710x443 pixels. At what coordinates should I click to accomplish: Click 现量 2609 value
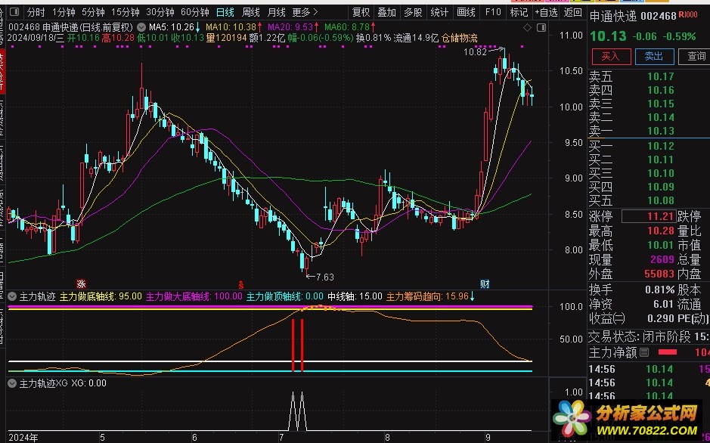coord(662,260)
